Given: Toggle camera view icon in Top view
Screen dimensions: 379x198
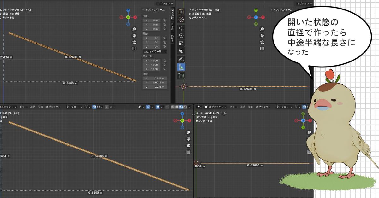Looking at the screenshot, I should [x=262, y=42].
